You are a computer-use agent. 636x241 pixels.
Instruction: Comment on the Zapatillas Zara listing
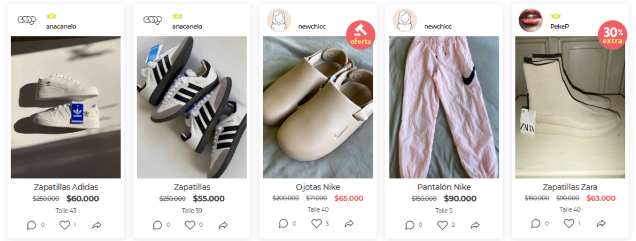(536, 223)
